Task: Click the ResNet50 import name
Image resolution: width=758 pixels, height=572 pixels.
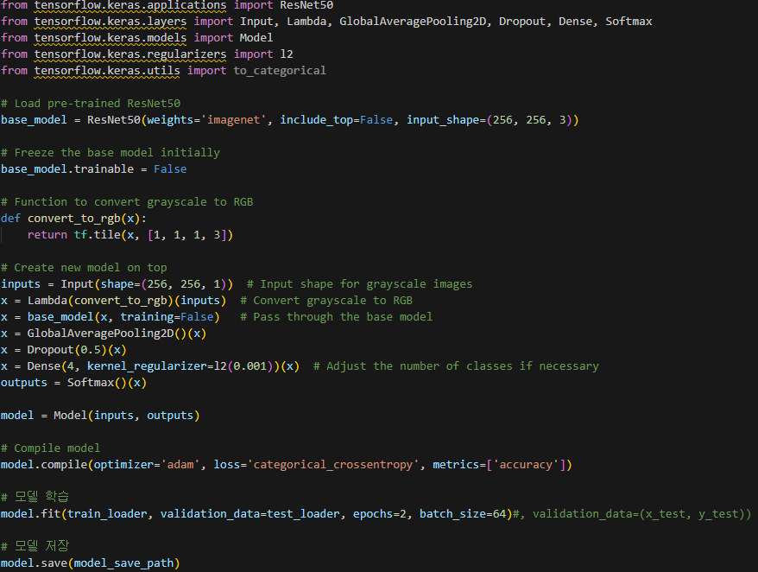Action: coord(306,5)
